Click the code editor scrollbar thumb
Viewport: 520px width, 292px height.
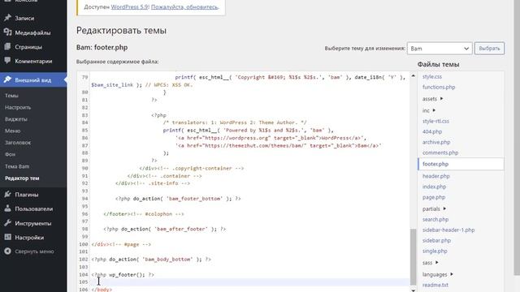pyautogui.click(x=413, y=256)
